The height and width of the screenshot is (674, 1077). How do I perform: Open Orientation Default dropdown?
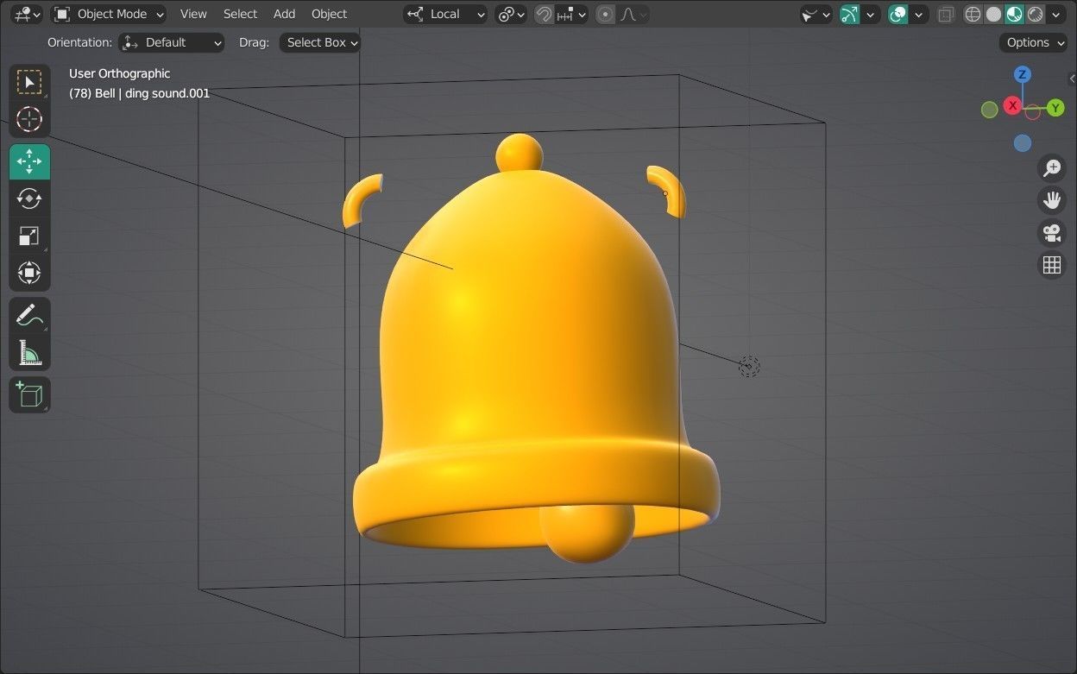[x=172, y=42]
